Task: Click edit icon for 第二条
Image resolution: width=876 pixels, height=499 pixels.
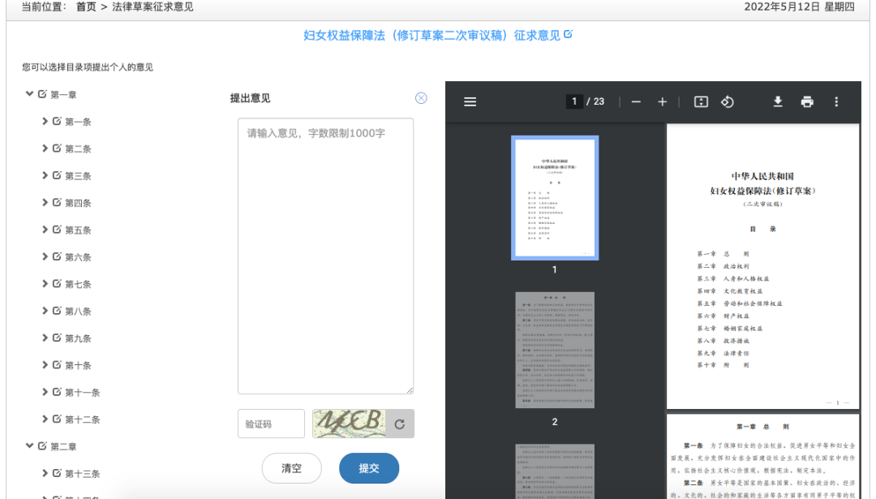Action: click(x=57, y=148)
